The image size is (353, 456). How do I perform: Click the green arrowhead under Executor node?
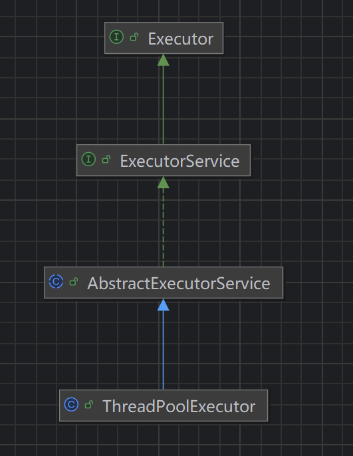163,60
